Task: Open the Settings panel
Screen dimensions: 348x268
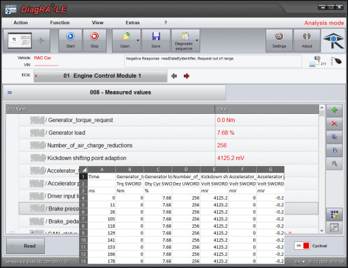Action: pyautogui.click(x=279, y=40)
